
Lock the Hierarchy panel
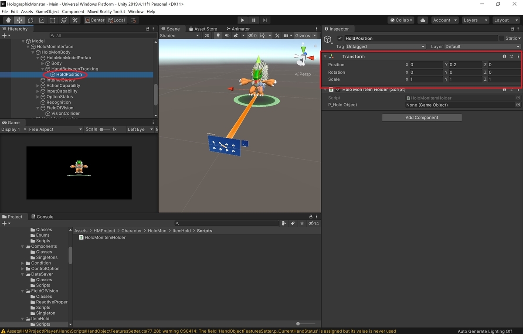(x=147, y=29)
